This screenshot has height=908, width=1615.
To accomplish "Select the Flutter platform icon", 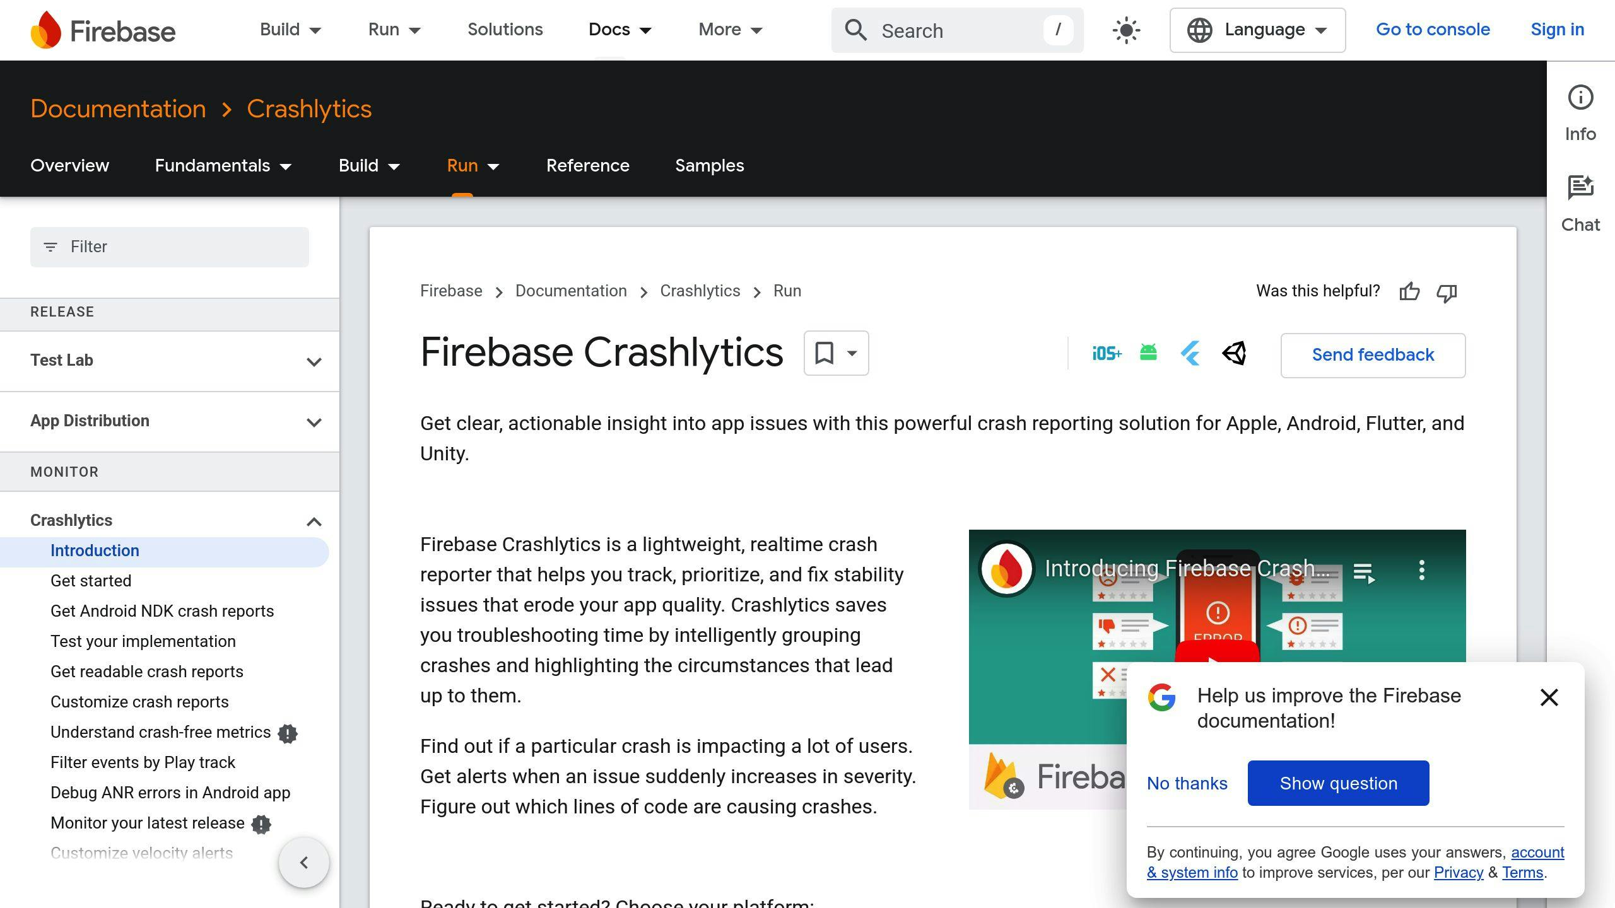I will click(x=1190, y=353).
